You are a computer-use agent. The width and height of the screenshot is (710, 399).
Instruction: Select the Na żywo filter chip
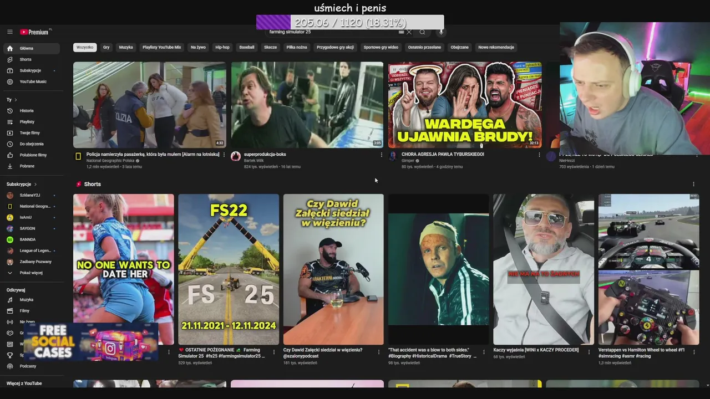tap(198, 47)
